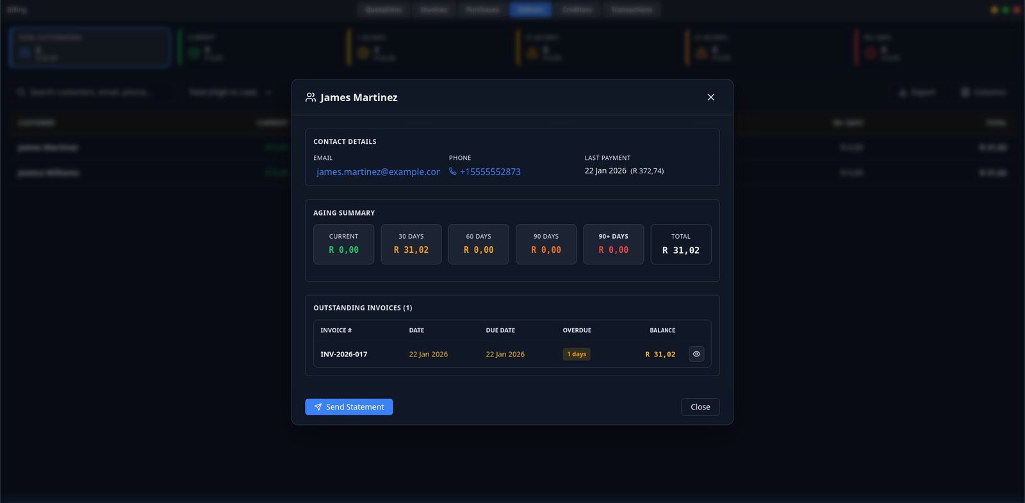
Task: Switch to the Creditors tab
Action: pyautogui.click(x=577, y=10)
